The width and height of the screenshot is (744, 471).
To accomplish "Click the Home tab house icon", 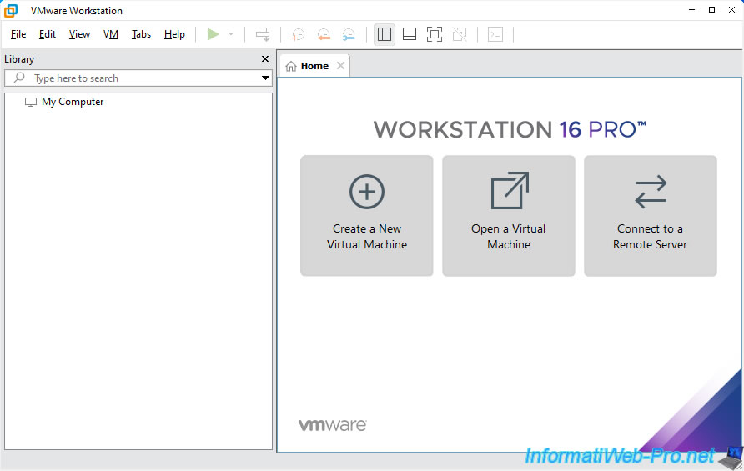I will pyautogui.click(x=291, y=66).
